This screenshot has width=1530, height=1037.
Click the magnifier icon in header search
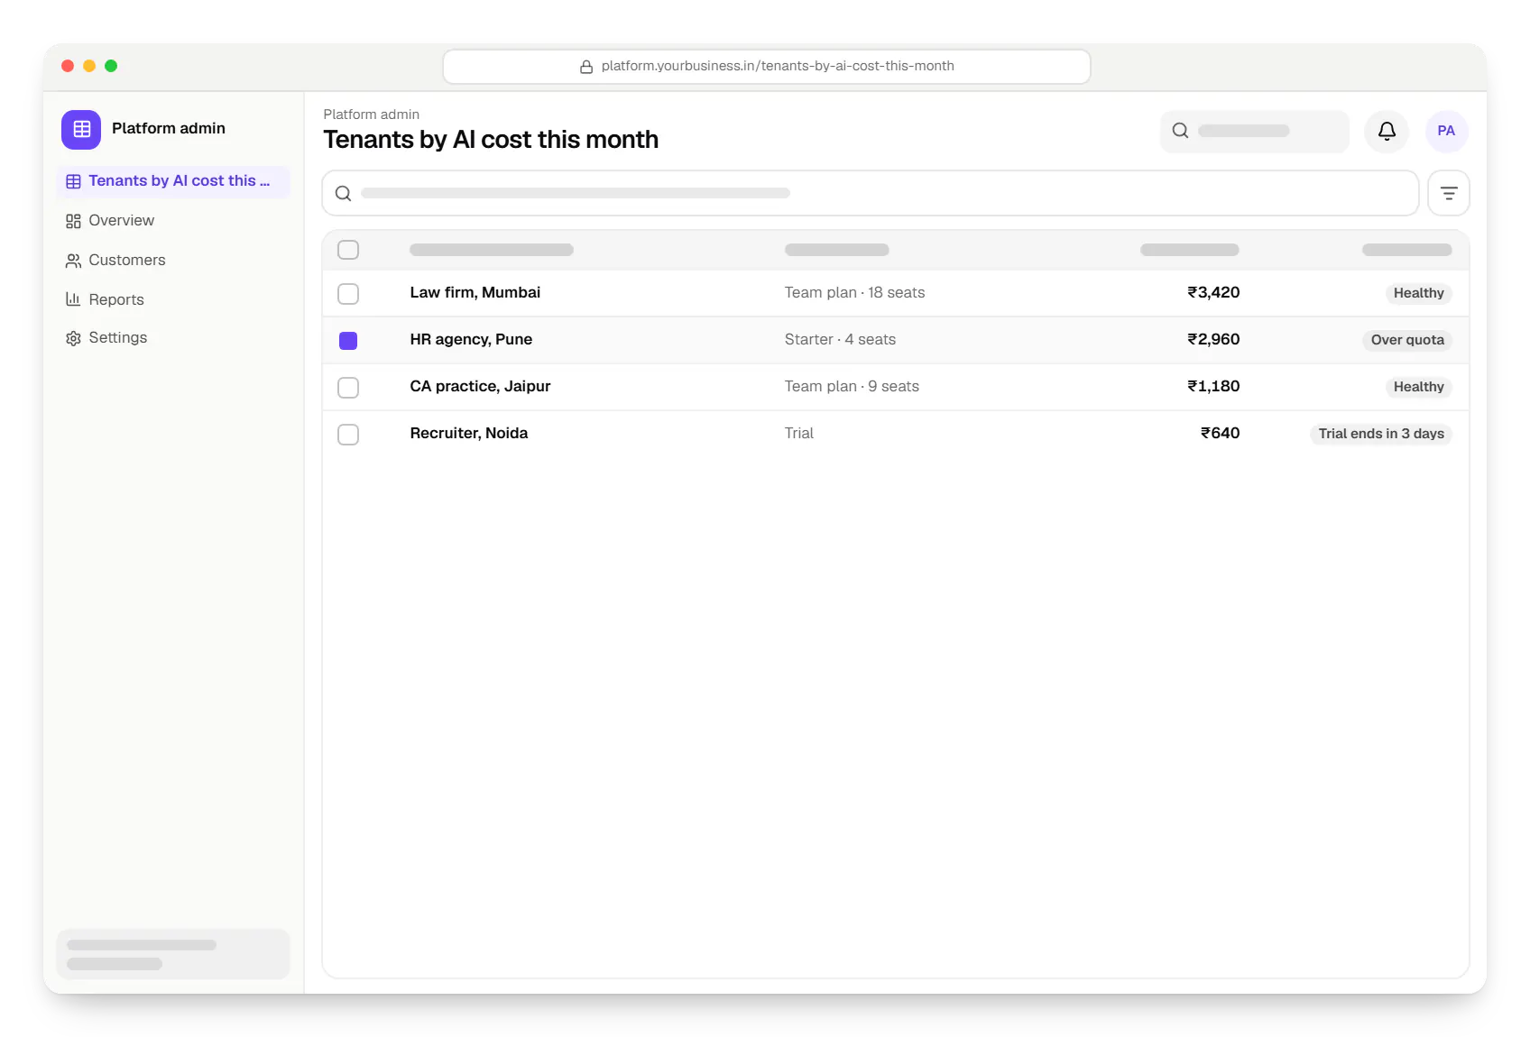pos(1180,131)
